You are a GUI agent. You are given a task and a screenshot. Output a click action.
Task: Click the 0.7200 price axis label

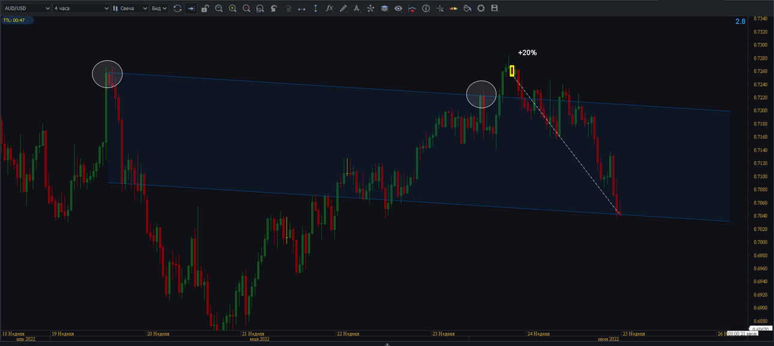click(x=760, y=110)
